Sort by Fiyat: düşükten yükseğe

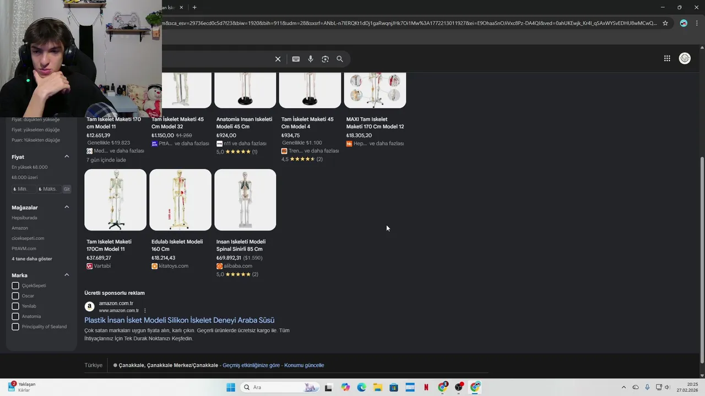[x=36, y=119]
